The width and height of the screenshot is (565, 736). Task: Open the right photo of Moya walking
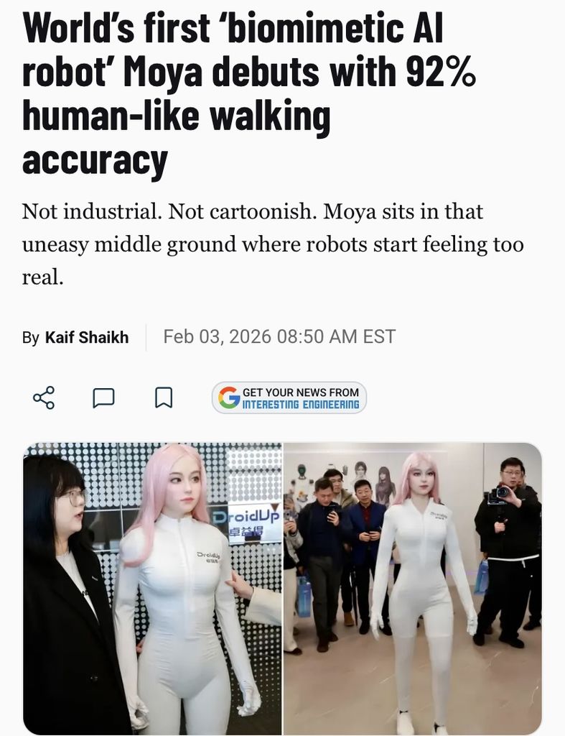coord(413,589)
